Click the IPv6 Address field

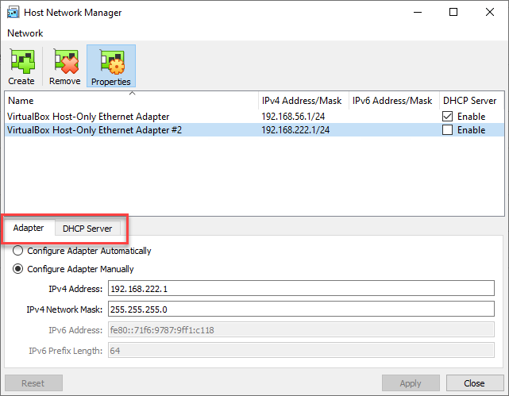301,330
